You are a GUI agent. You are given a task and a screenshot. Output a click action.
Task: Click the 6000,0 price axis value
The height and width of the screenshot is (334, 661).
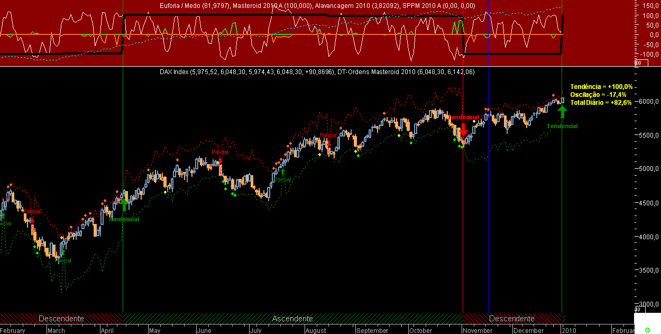649,102
